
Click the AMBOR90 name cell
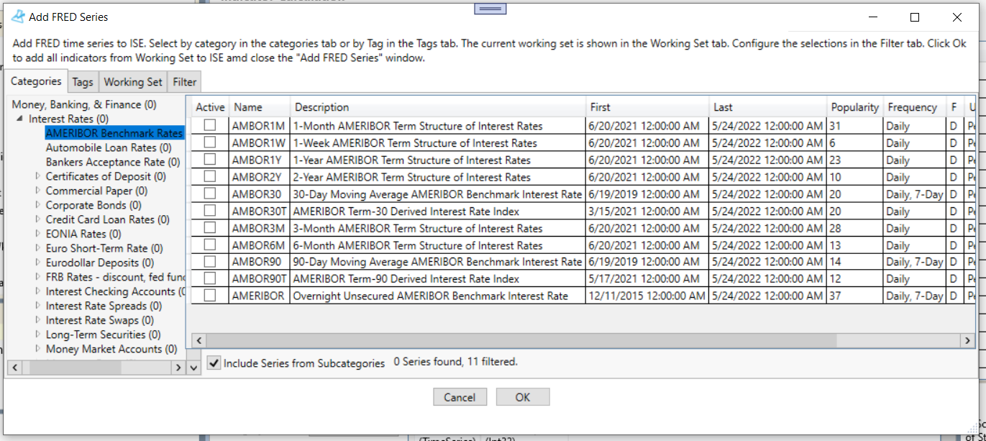point(260,262)
